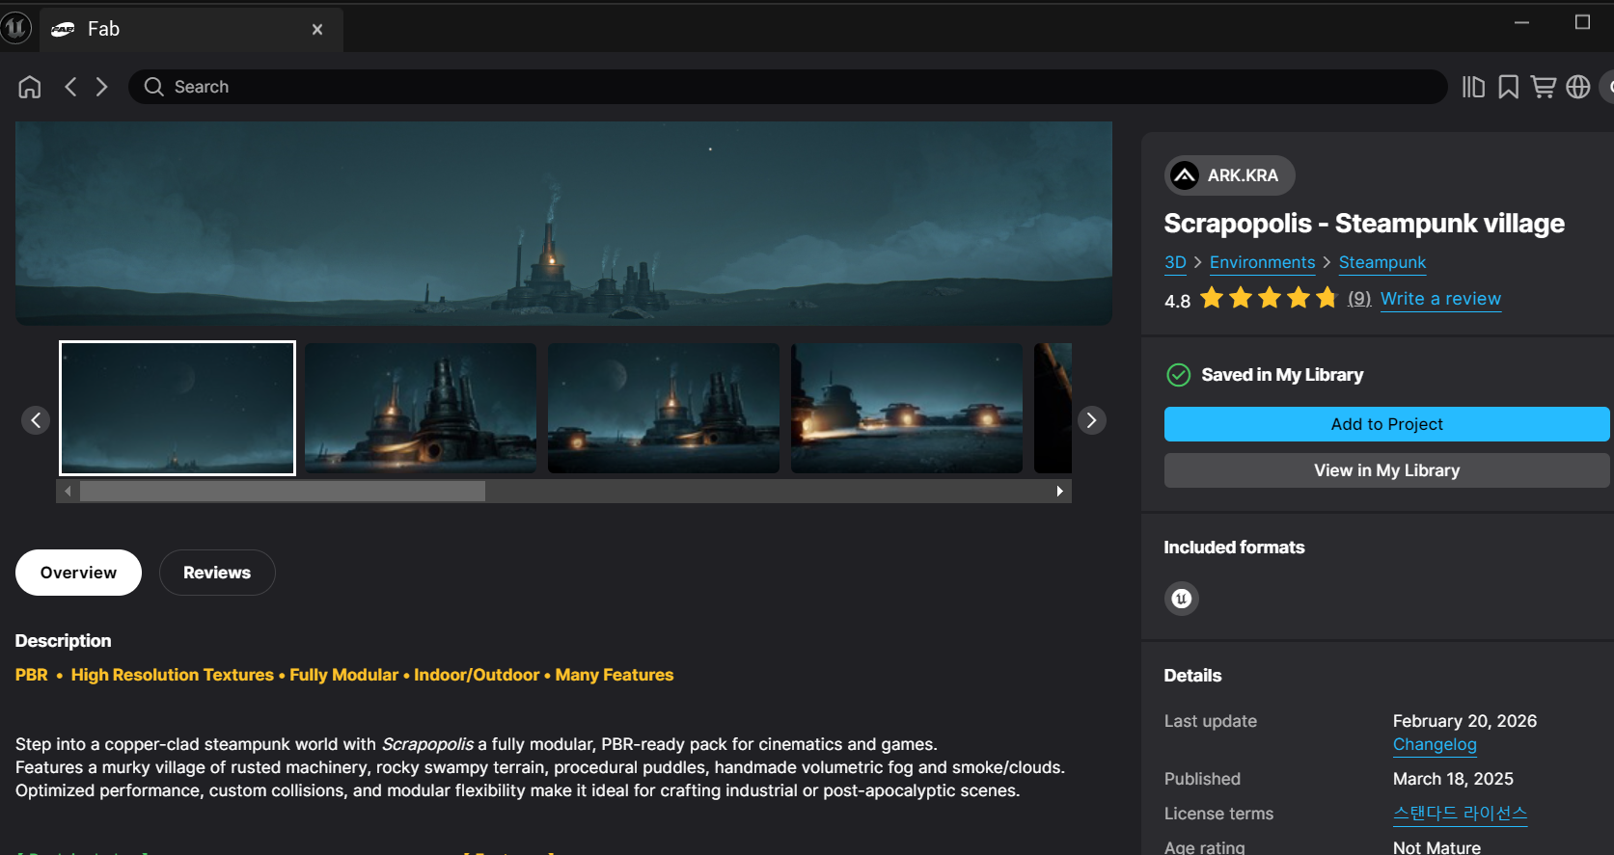Show previous gallery thumbnails

(36, 420)
